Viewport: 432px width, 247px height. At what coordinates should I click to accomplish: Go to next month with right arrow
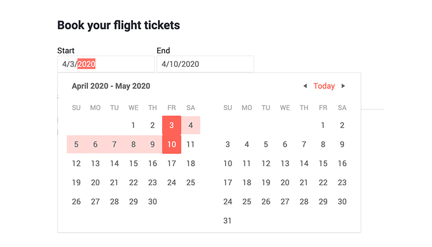point(343,86)
